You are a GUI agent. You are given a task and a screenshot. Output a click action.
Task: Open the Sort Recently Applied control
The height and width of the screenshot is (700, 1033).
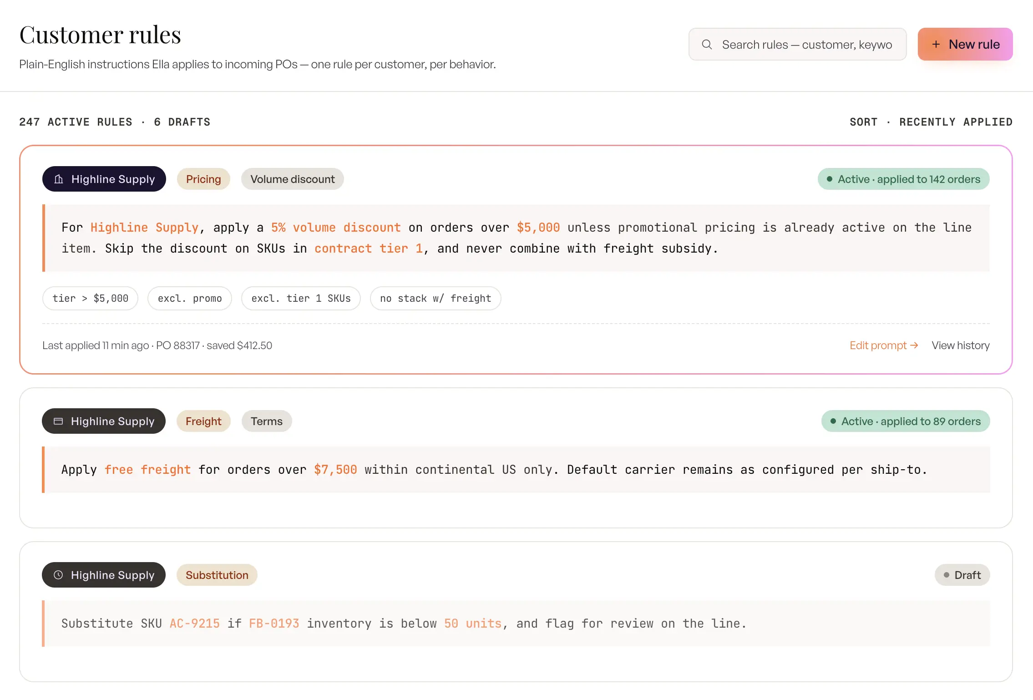click(931, 122)
